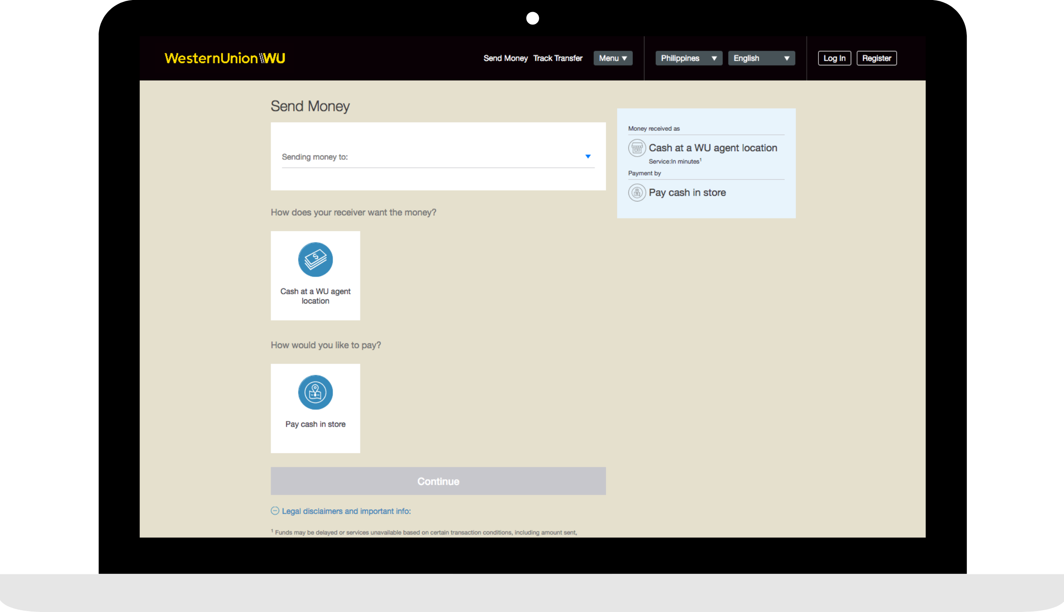
Task: Select Cash at a WU agent location tile
Action: pos(315,295)
